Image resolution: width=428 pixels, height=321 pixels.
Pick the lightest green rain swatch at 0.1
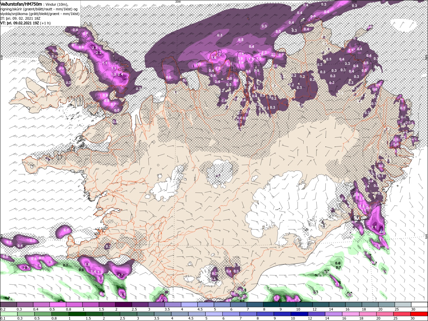[x=8, y=314]
